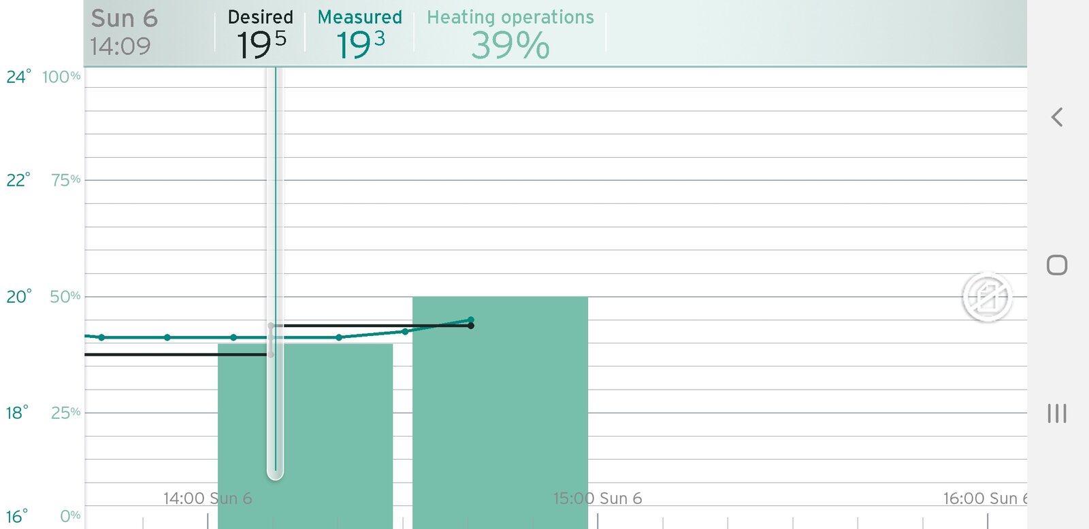This screenshot has height=529, width=1089.
Task: Tap the leftmost teal measured data point
Action: click(101, 337)
